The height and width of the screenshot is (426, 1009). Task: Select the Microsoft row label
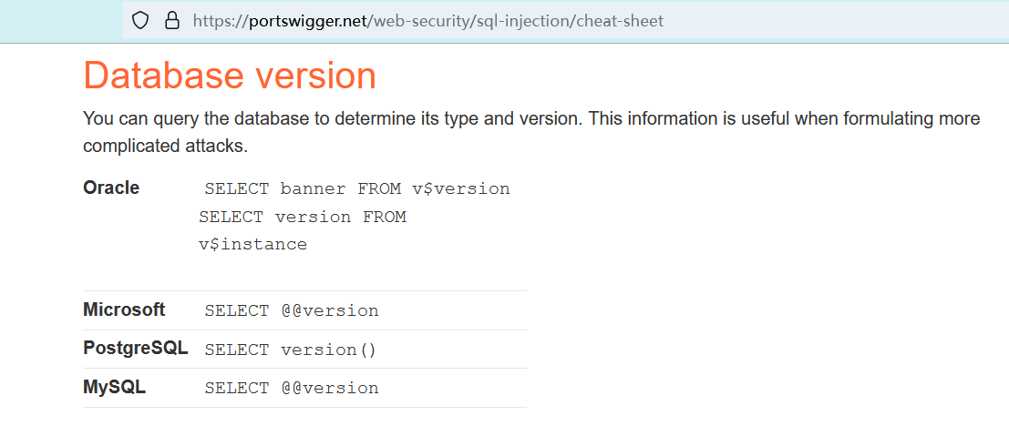click(x=124, y=309)
